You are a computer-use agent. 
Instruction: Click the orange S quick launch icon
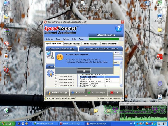[27, 124]
